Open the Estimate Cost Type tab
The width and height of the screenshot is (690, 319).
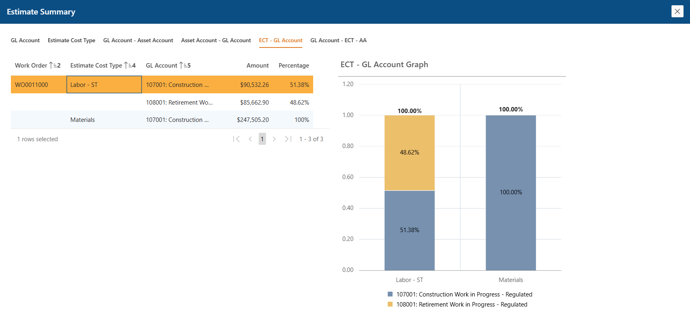pos(71,40)
